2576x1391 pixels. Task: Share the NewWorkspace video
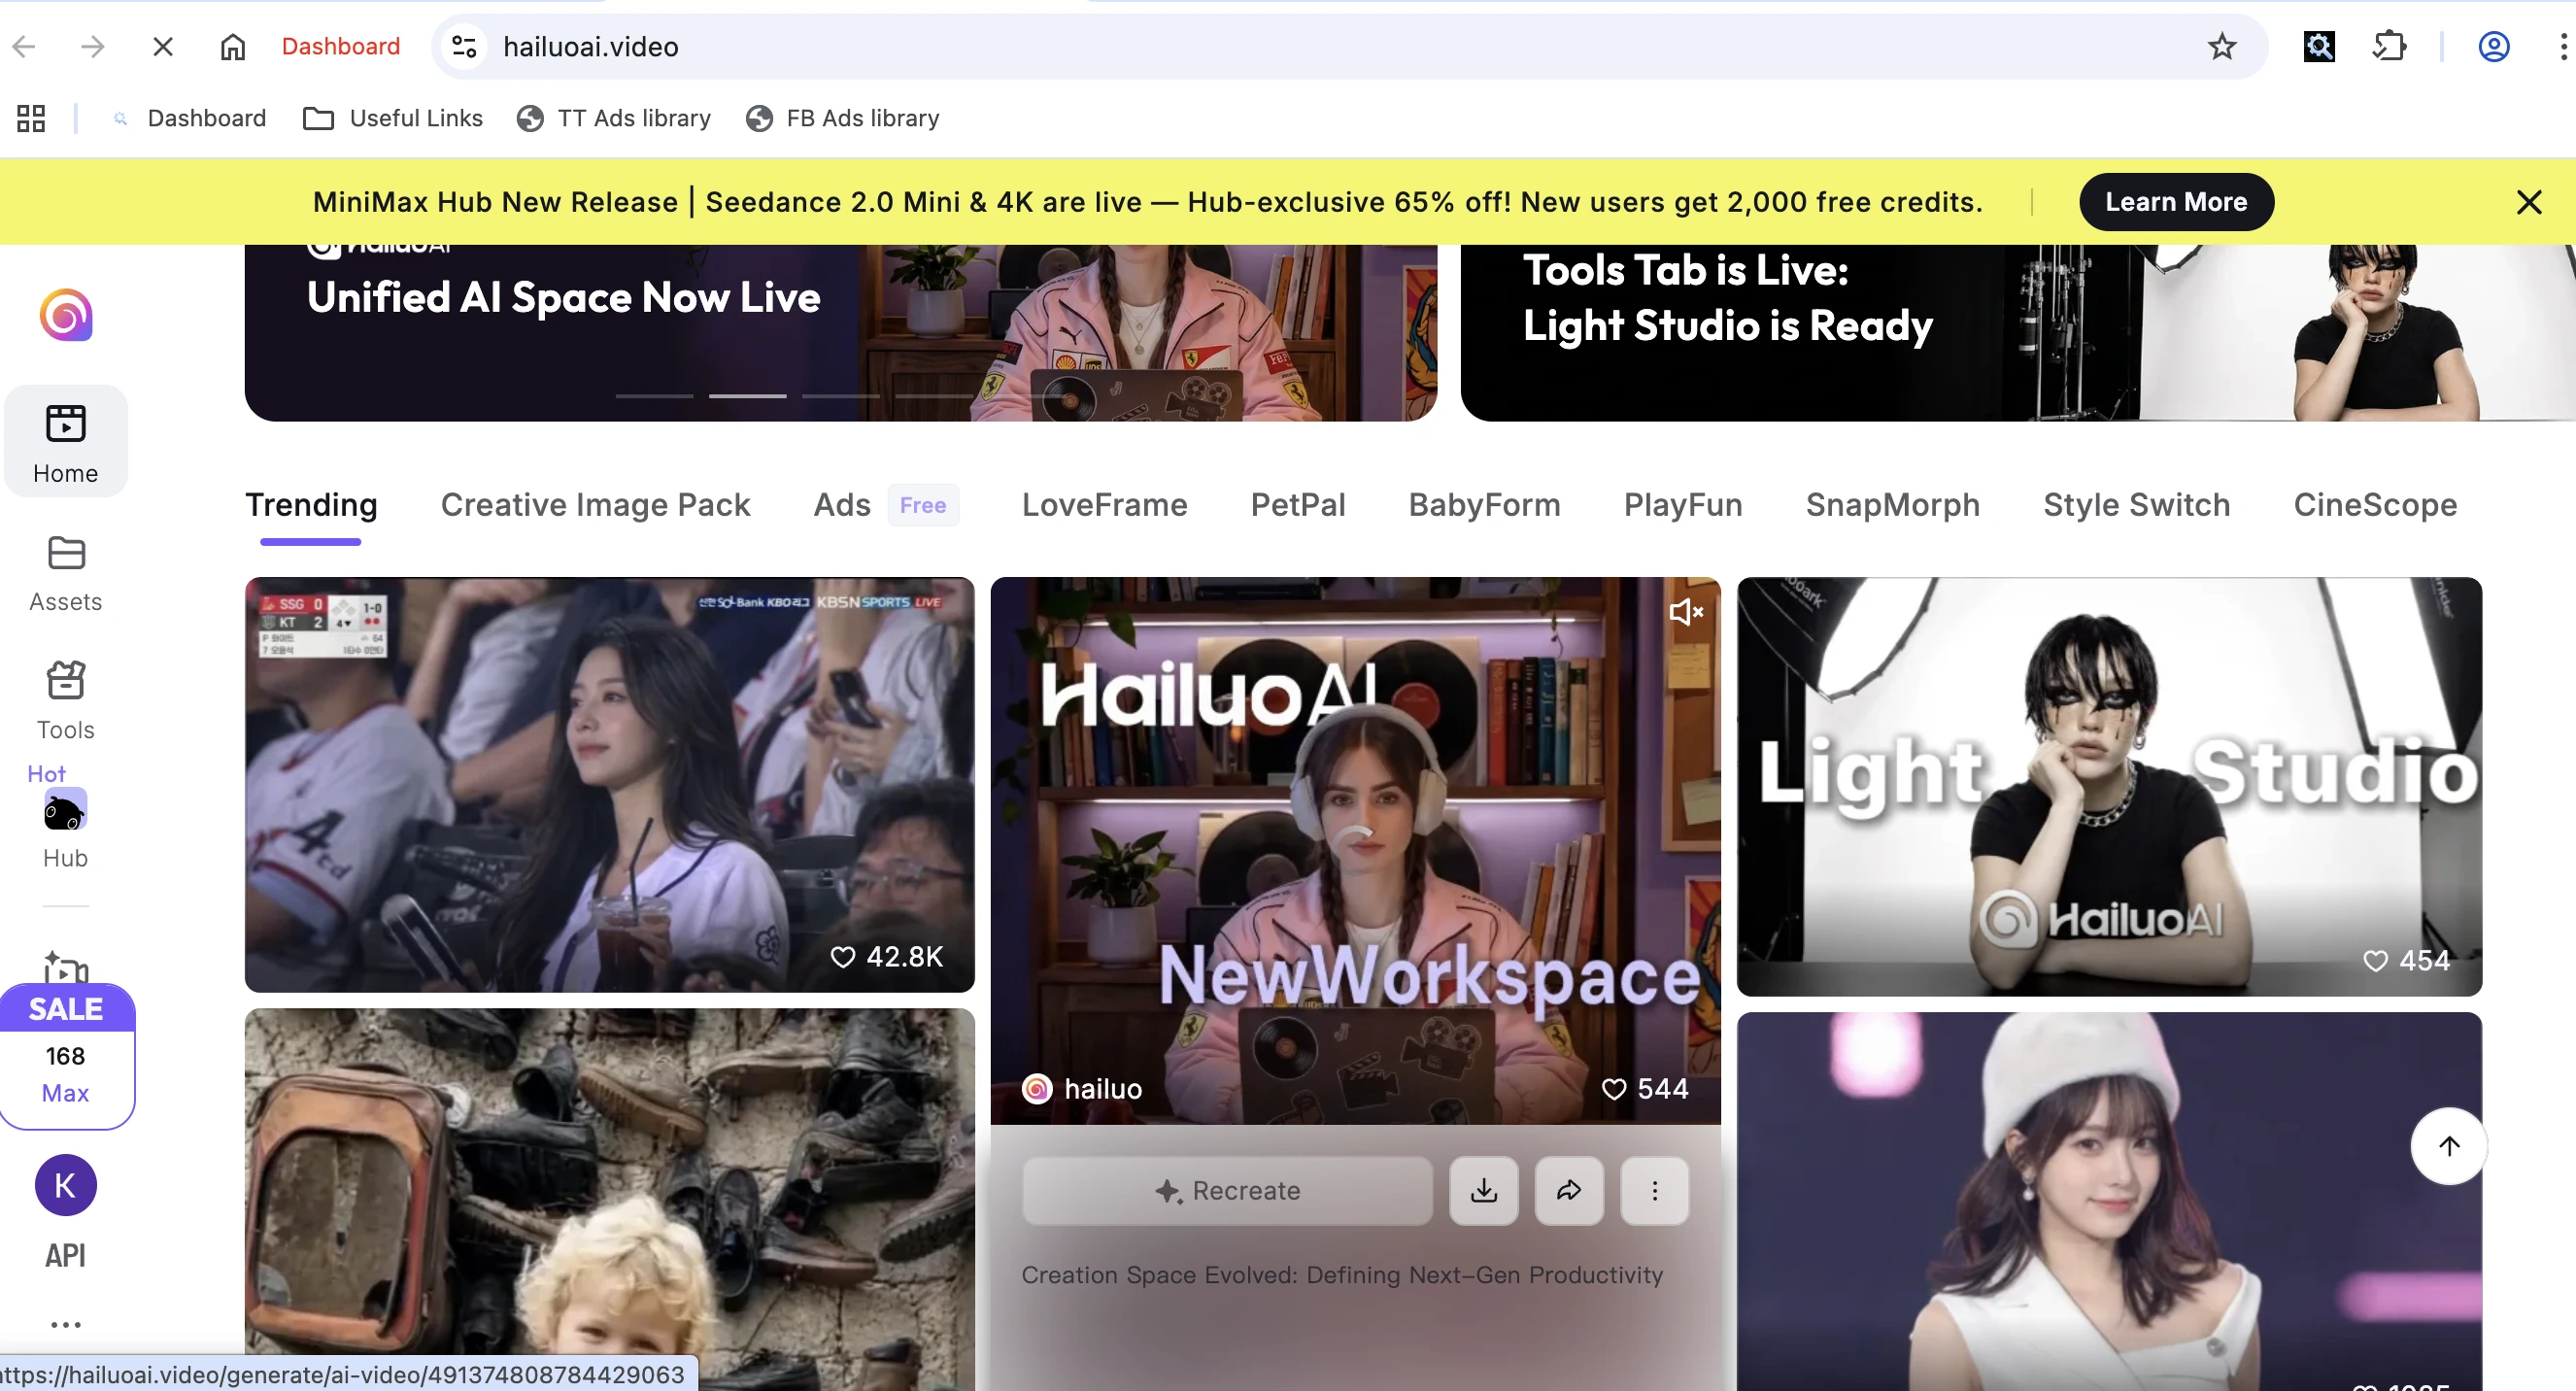[1569, 1190]
